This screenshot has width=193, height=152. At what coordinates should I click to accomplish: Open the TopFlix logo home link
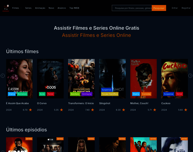6,8
